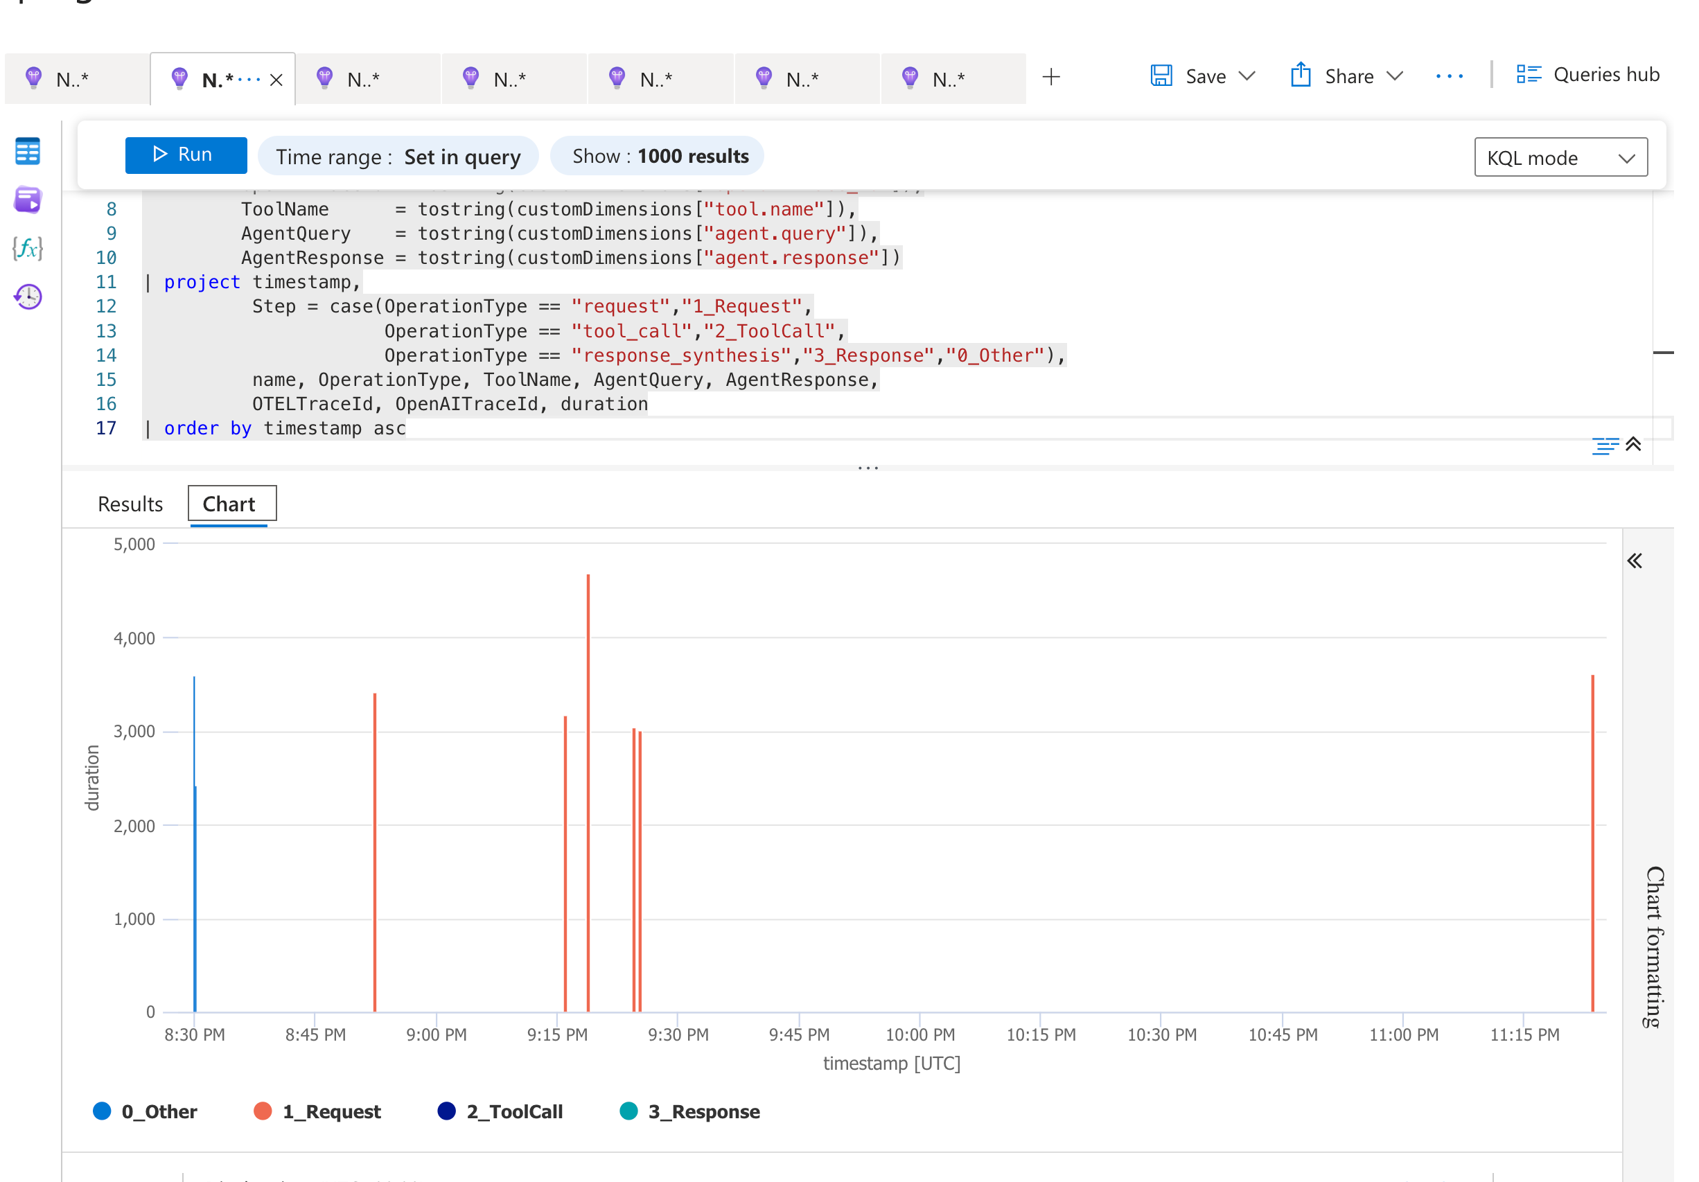Screen dimensions: 1699x1182
Task: Click the timestamp [UTC] axis label
Action: tap(892, 1063)
